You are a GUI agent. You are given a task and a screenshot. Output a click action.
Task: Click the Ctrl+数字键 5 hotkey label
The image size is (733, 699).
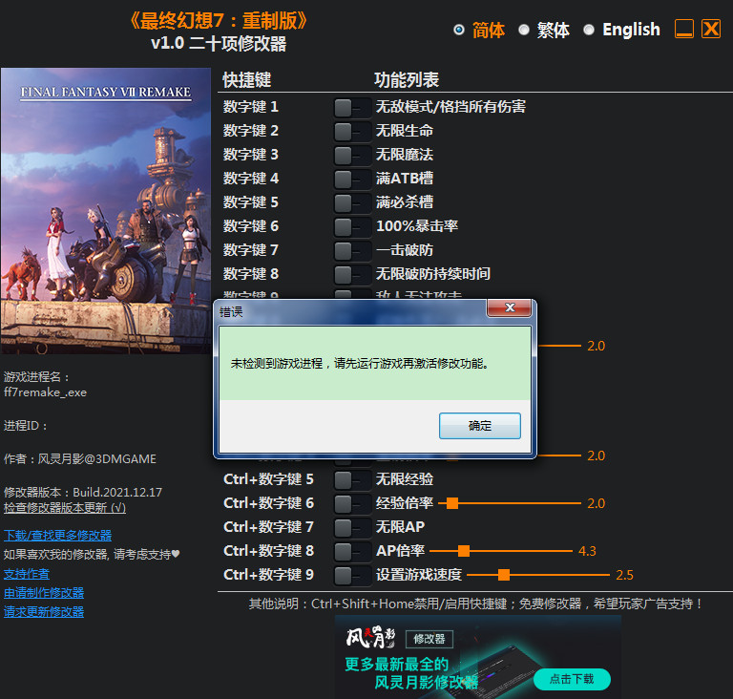pos(268,479)
